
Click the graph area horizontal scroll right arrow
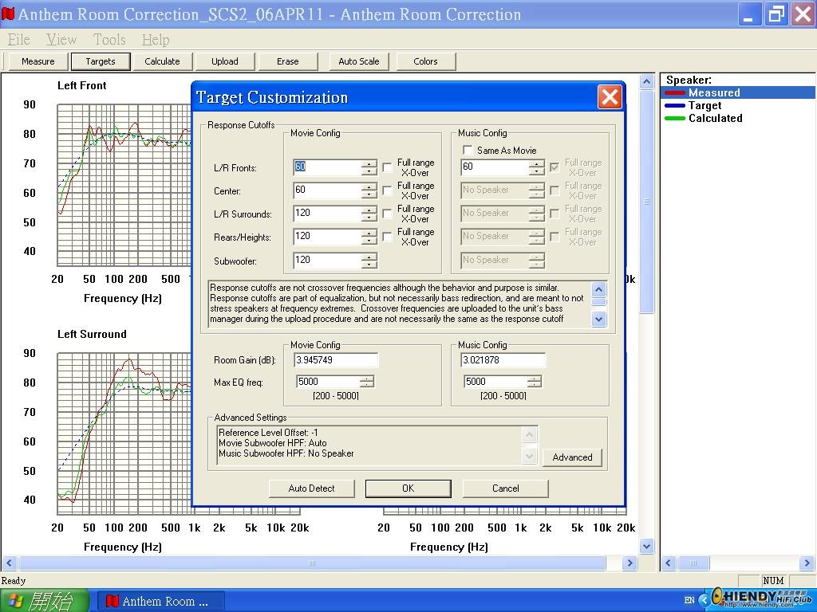click(x=630, y=563)
